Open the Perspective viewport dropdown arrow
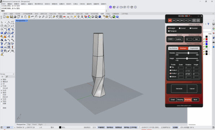Image resolution: width=215 pixels, height=130 pixels. [x=27, y=21]
